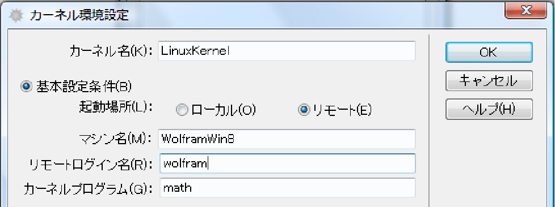Click the カーネル名(K) label
The height and width of the screenshot is (207, 555).
pyautogui.click(x=111, y=51)
